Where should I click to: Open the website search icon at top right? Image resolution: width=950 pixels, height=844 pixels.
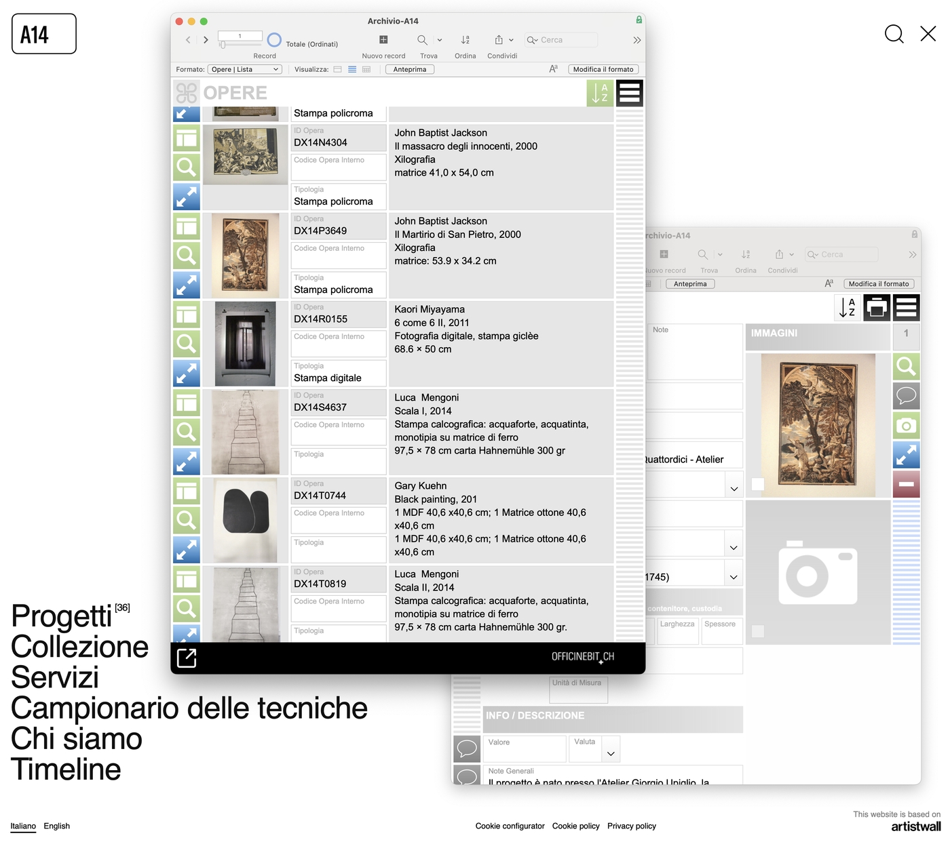[894, 34]
